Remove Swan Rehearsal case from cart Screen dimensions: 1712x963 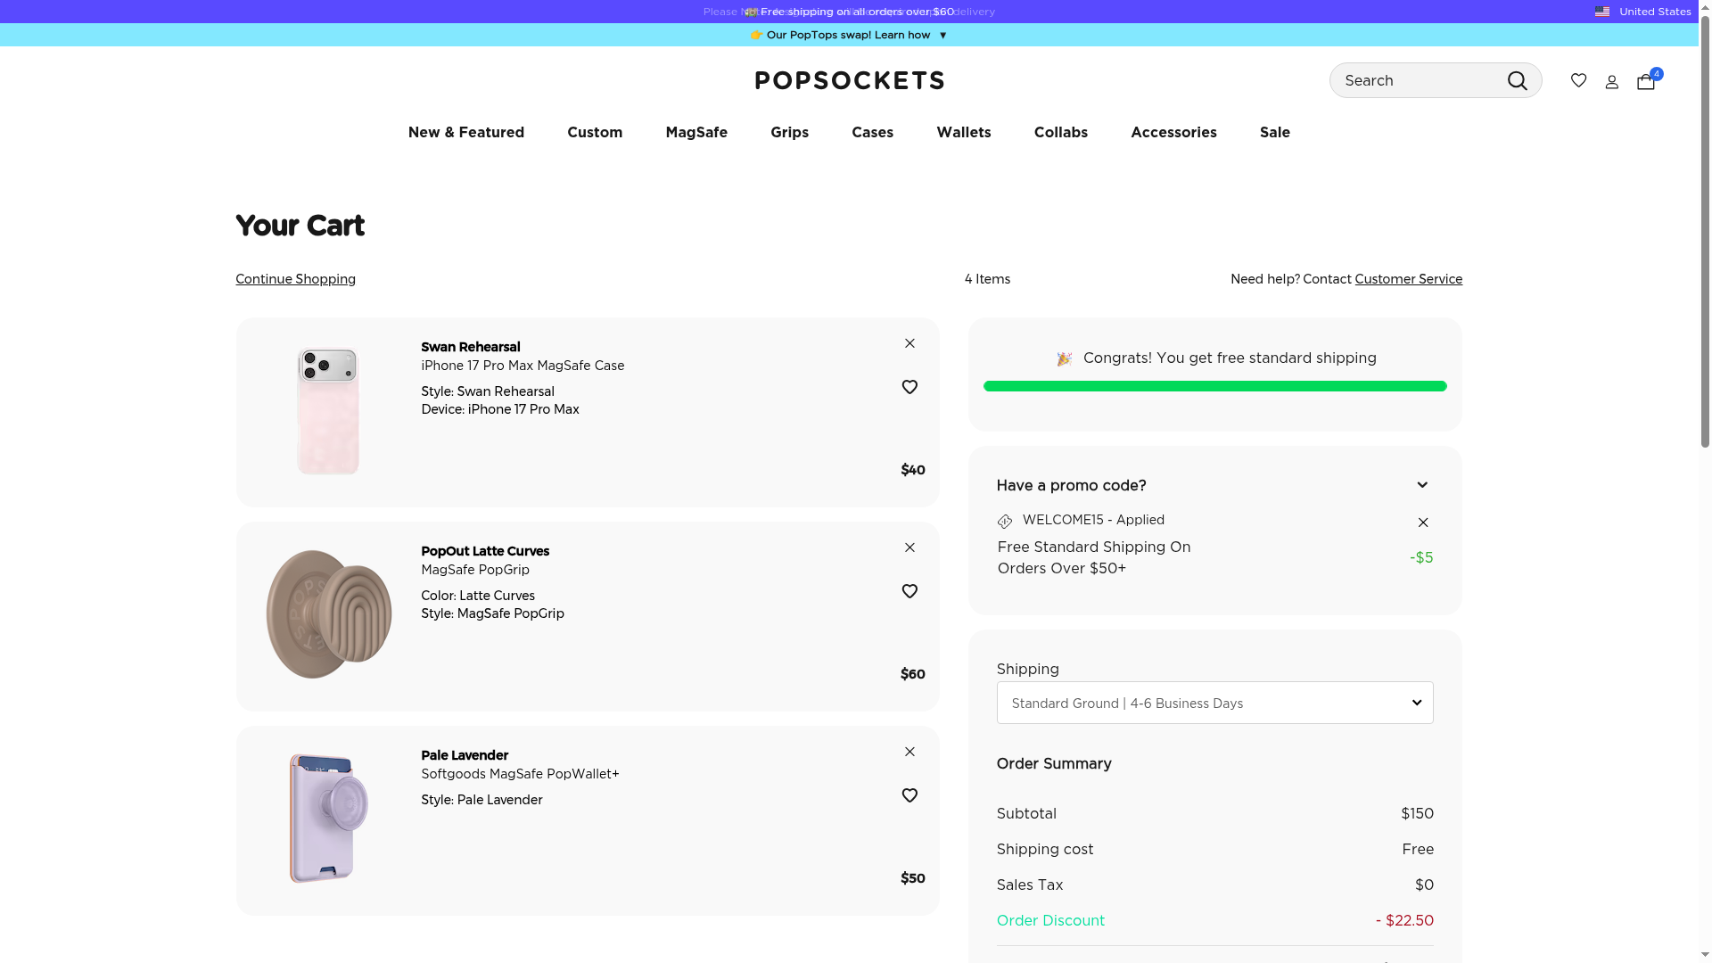(909, 343)
